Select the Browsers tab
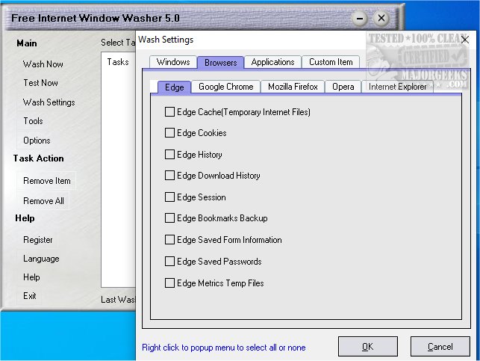 pyautogui.click(x=220, y=63)
